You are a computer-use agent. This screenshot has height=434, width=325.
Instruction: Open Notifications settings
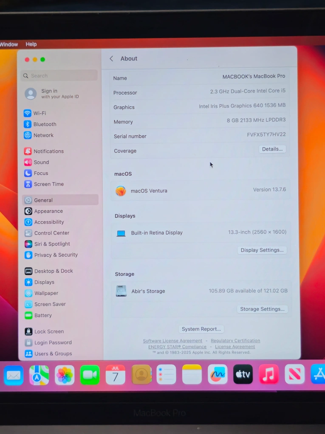tap(44, 151)
